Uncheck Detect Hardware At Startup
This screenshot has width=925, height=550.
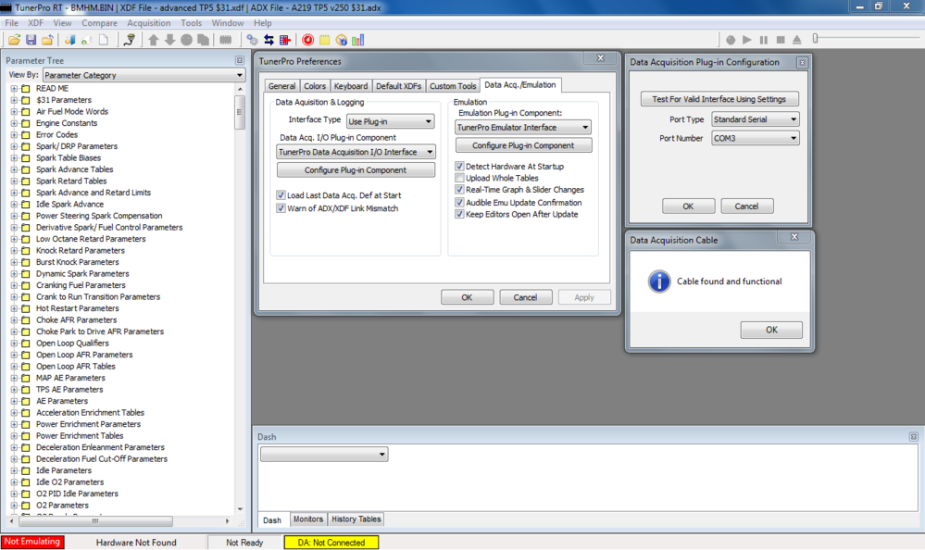pyautogui.click(x=459, y=166)
